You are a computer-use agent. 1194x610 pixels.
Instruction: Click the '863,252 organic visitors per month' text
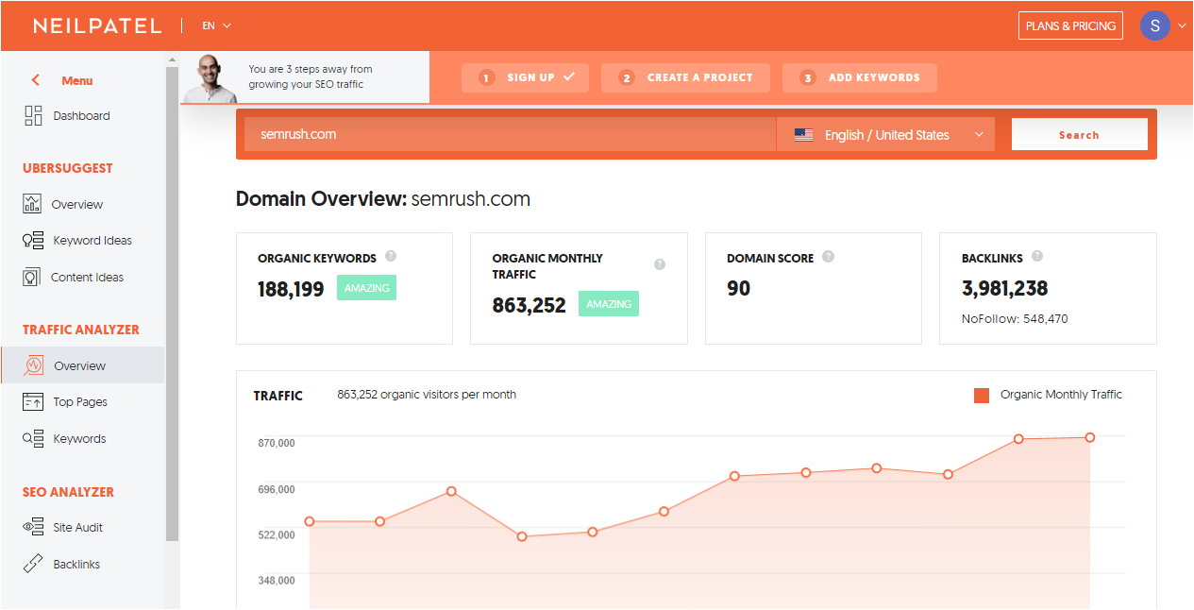pyautogui.click(x=427, y=395)
